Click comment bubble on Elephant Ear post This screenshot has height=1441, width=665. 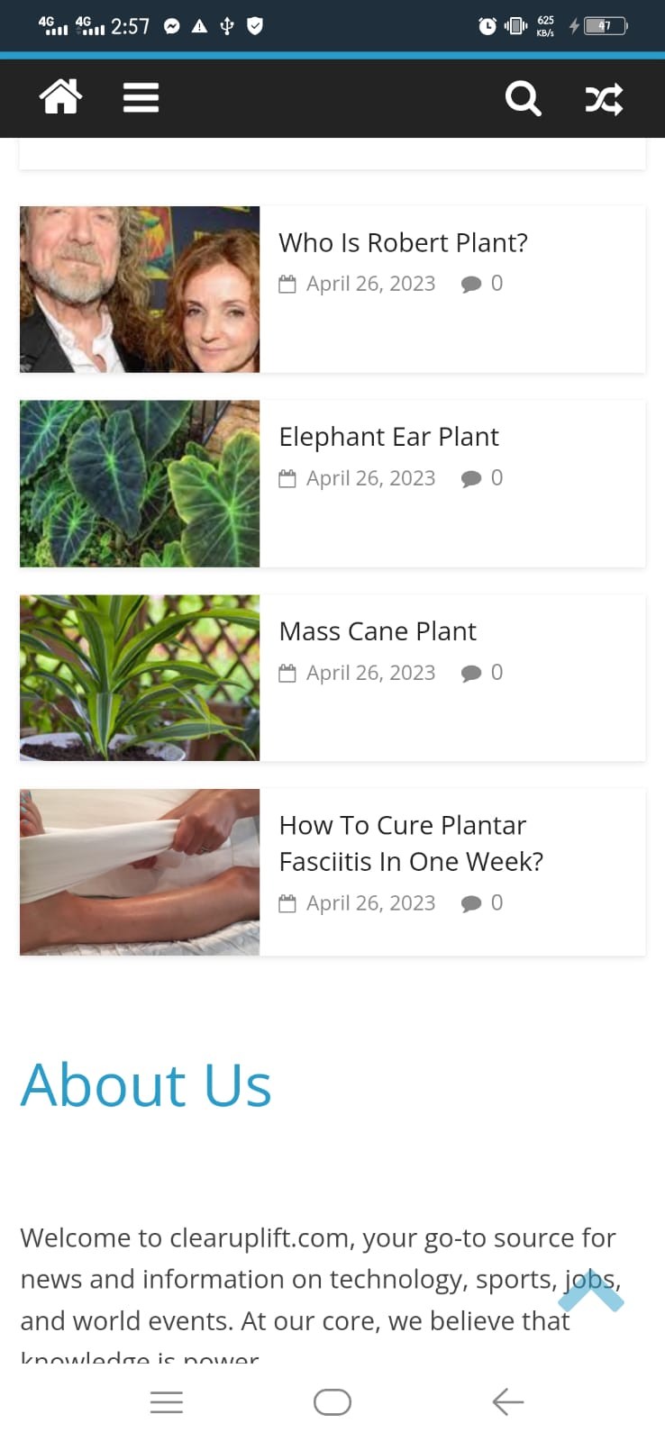[471, 479]
